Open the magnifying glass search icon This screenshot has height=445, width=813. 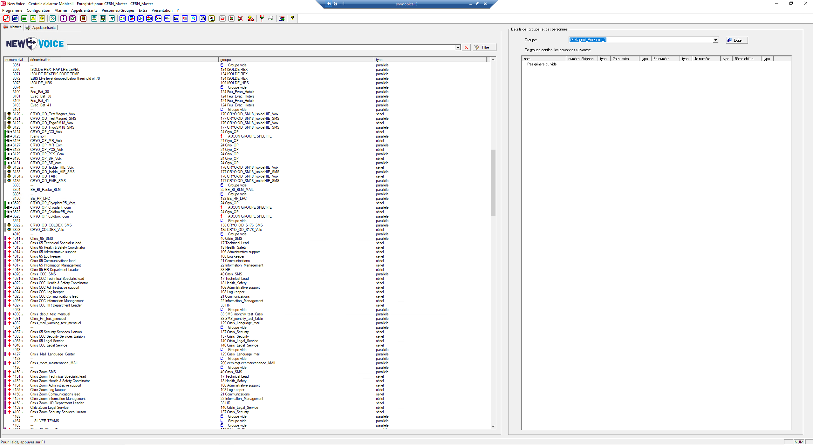(194, 18)
